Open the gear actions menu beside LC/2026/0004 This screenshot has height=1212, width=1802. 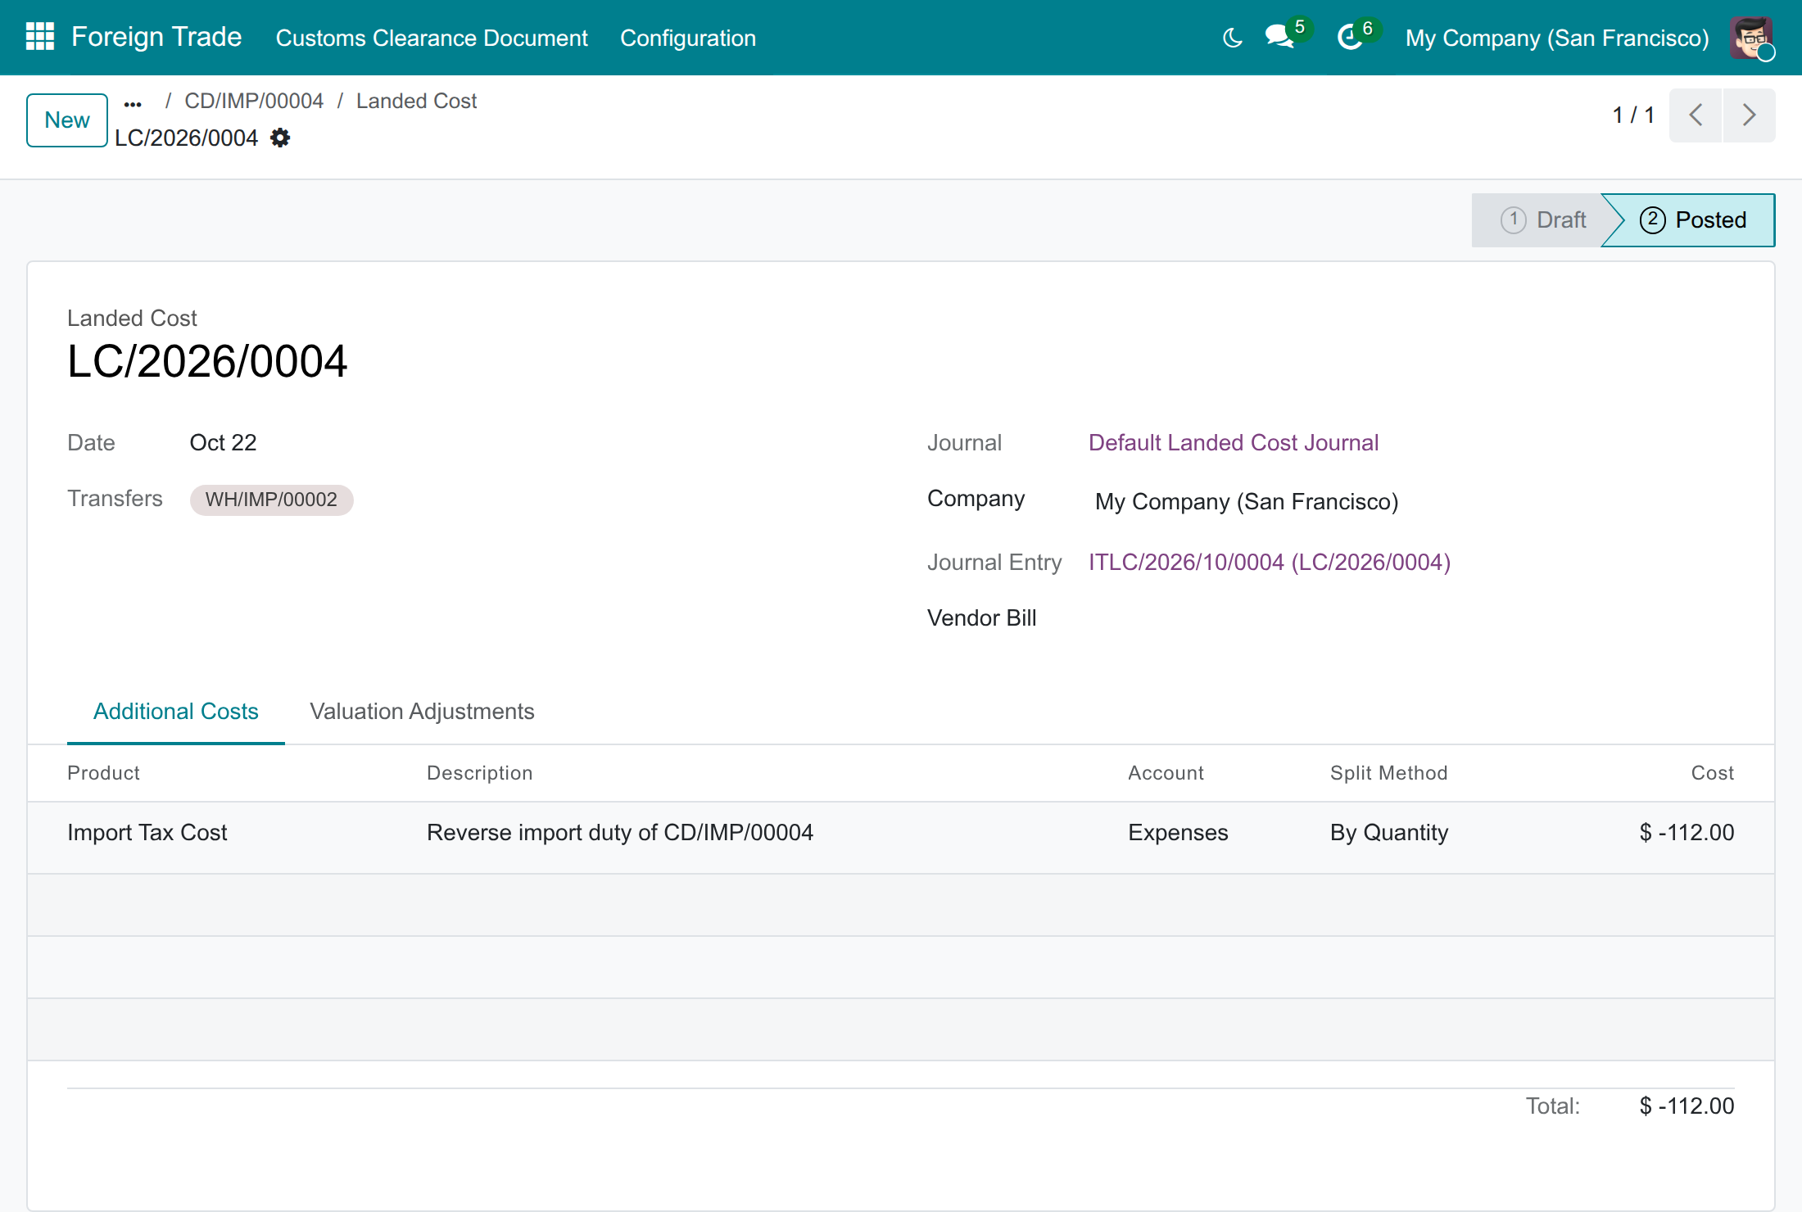pyautogui.click(x=280, y=138)
